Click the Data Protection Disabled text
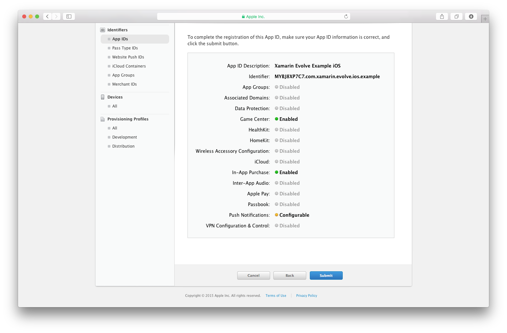This screenshot has width=507, height=333. pyautogui.click(x=289, y=109)
